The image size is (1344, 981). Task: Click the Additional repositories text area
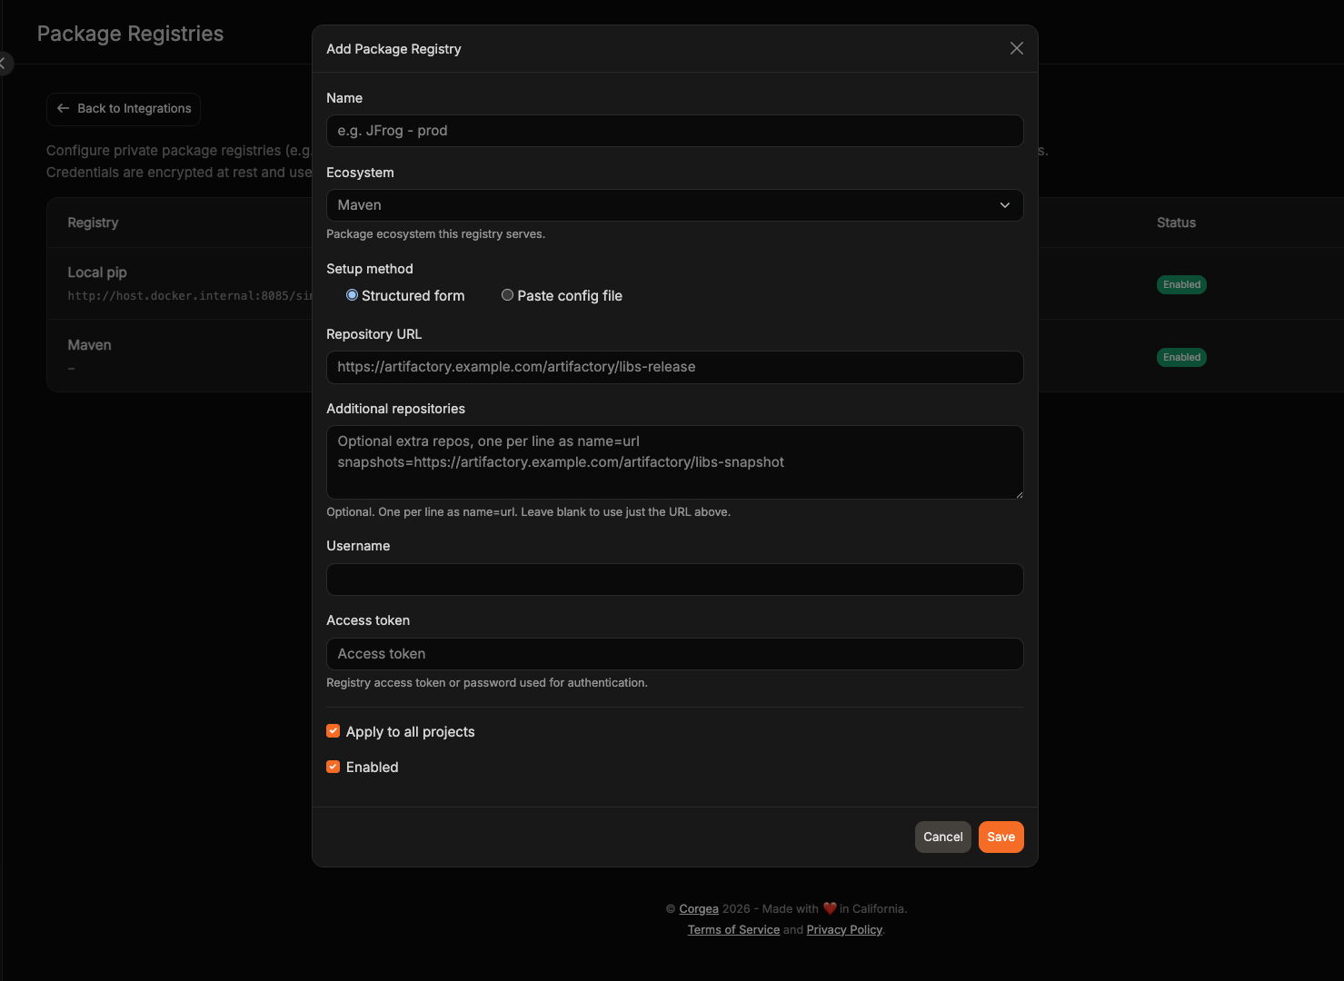point(674,462)
